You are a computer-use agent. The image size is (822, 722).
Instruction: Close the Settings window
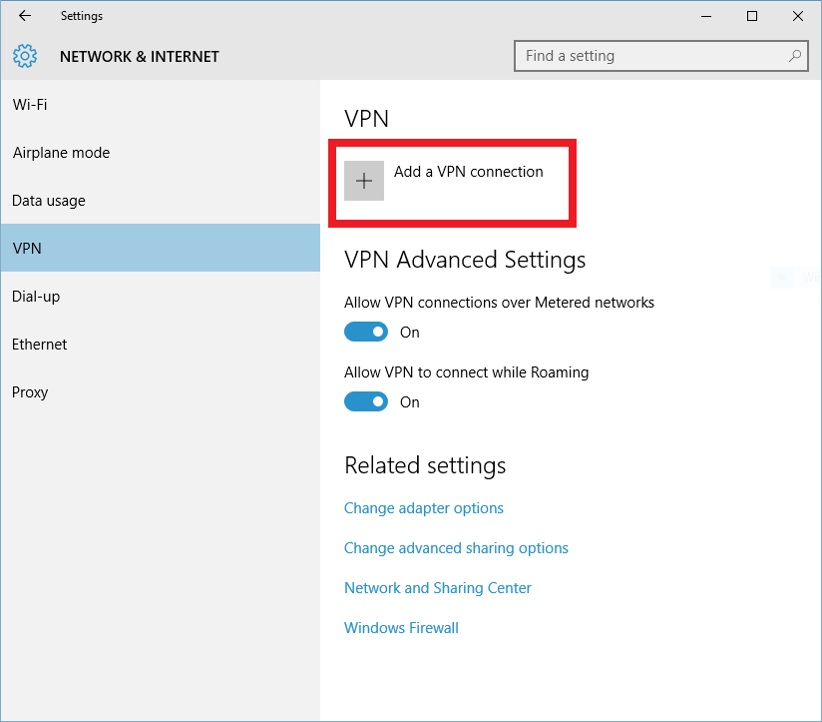click(798, 16)
